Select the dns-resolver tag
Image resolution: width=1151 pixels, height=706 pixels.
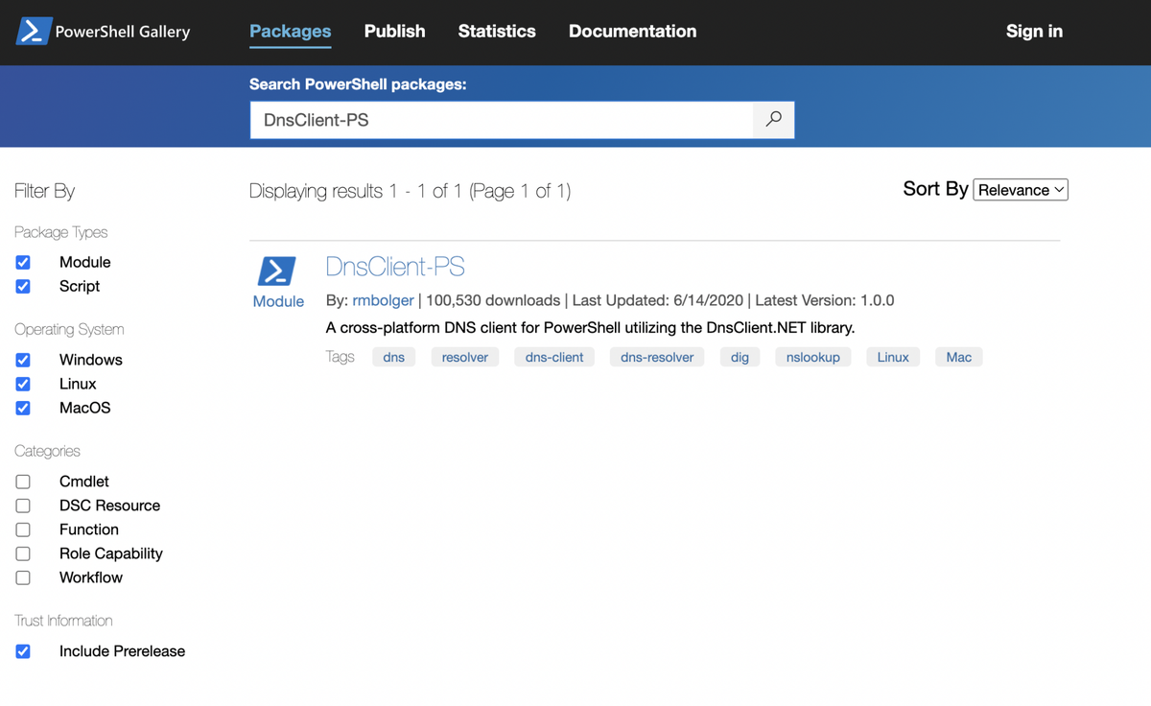[657, 357]
